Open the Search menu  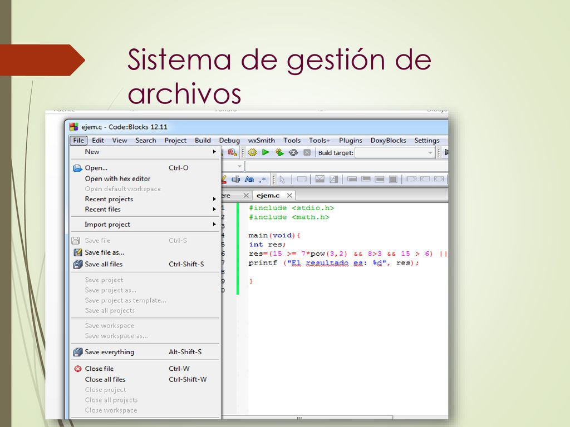click(x=145, y=140)
